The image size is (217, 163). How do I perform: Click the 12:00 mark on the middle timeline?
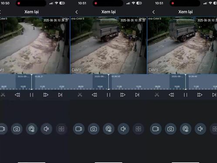[139, 87]
